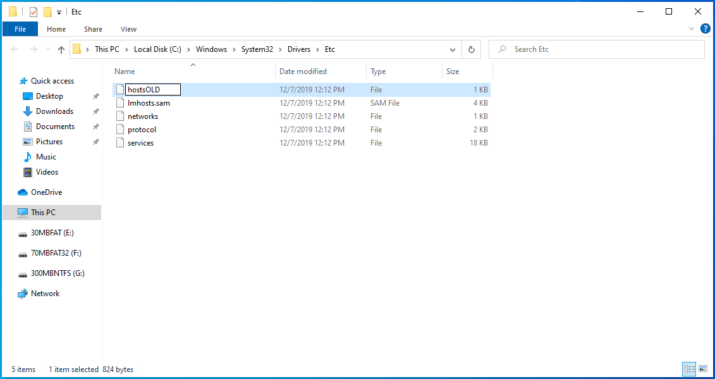Select Drivers in the address breadcrumb
The width and height of the screenshot is (715, 379).
pyautogui.click(x=298, y=49)
